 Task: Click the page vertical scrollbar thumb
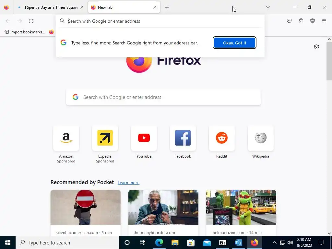click(x=329, y=61)
